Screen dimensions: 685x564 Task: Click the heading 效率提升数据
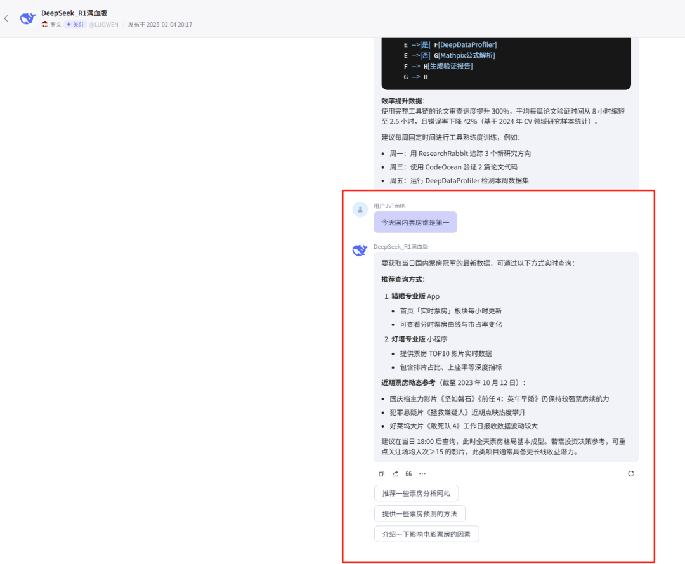tap(403, 101)
